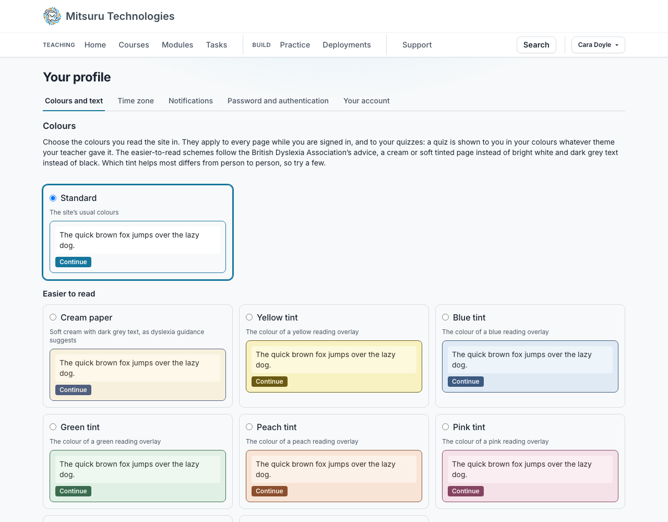Open Deployments in the Build menu
Viewport: 668px width, 522px height.
click(x=347, y=45)
